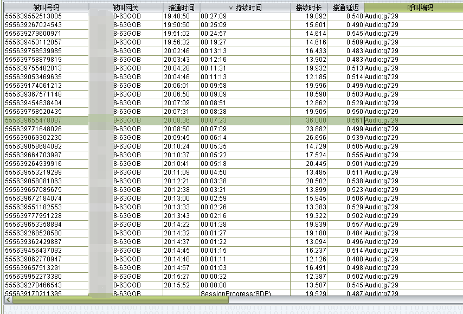Click connect delay value 0.490

point(355,25)
